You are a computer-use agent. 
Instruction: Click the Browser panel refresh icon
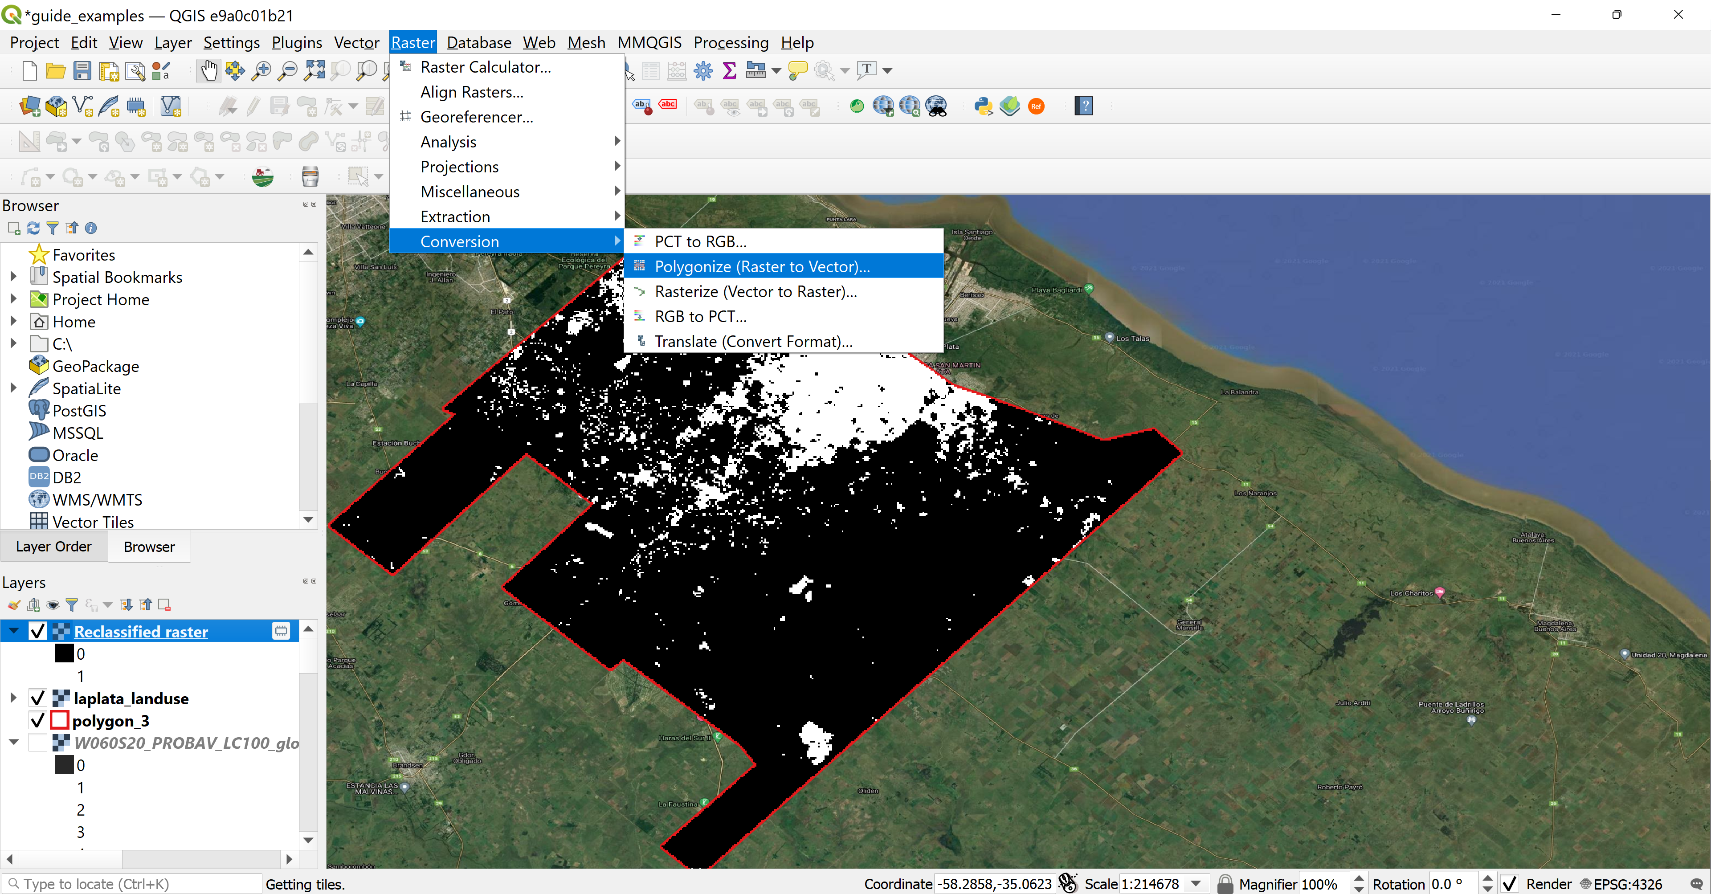(x=33, y=229)
